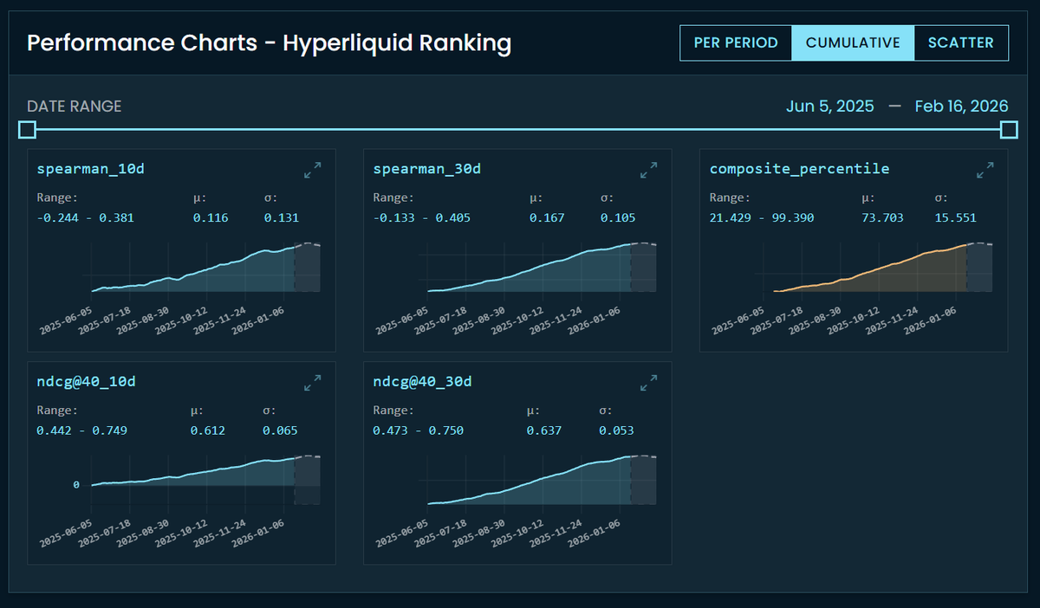Screen dimensions: 1040x608
Task: Click the date range slider track
Action: (x=518, y=130)
